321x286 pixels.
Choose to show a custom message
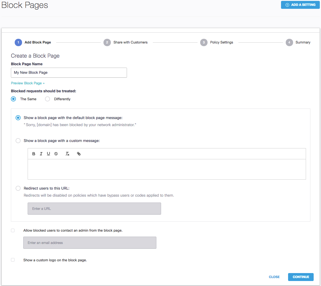click(18, 141)
